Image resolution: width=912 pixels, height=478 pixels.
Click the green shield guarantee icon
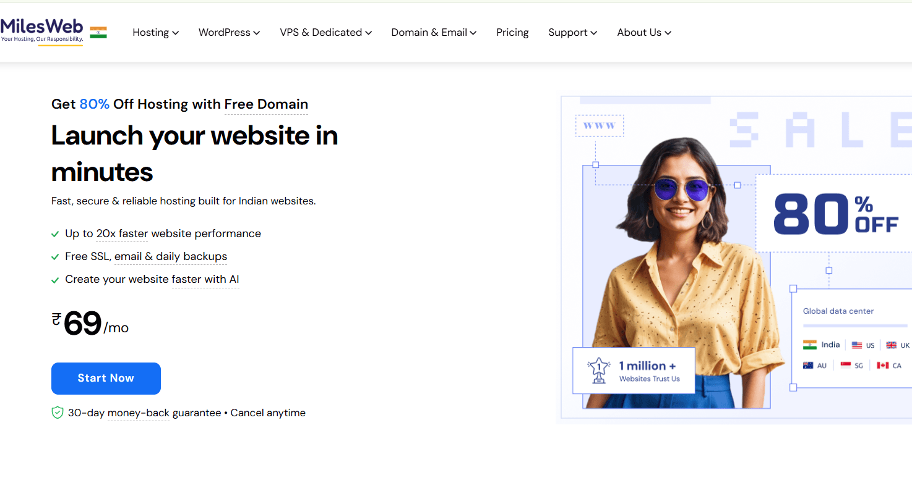(58, 413)
